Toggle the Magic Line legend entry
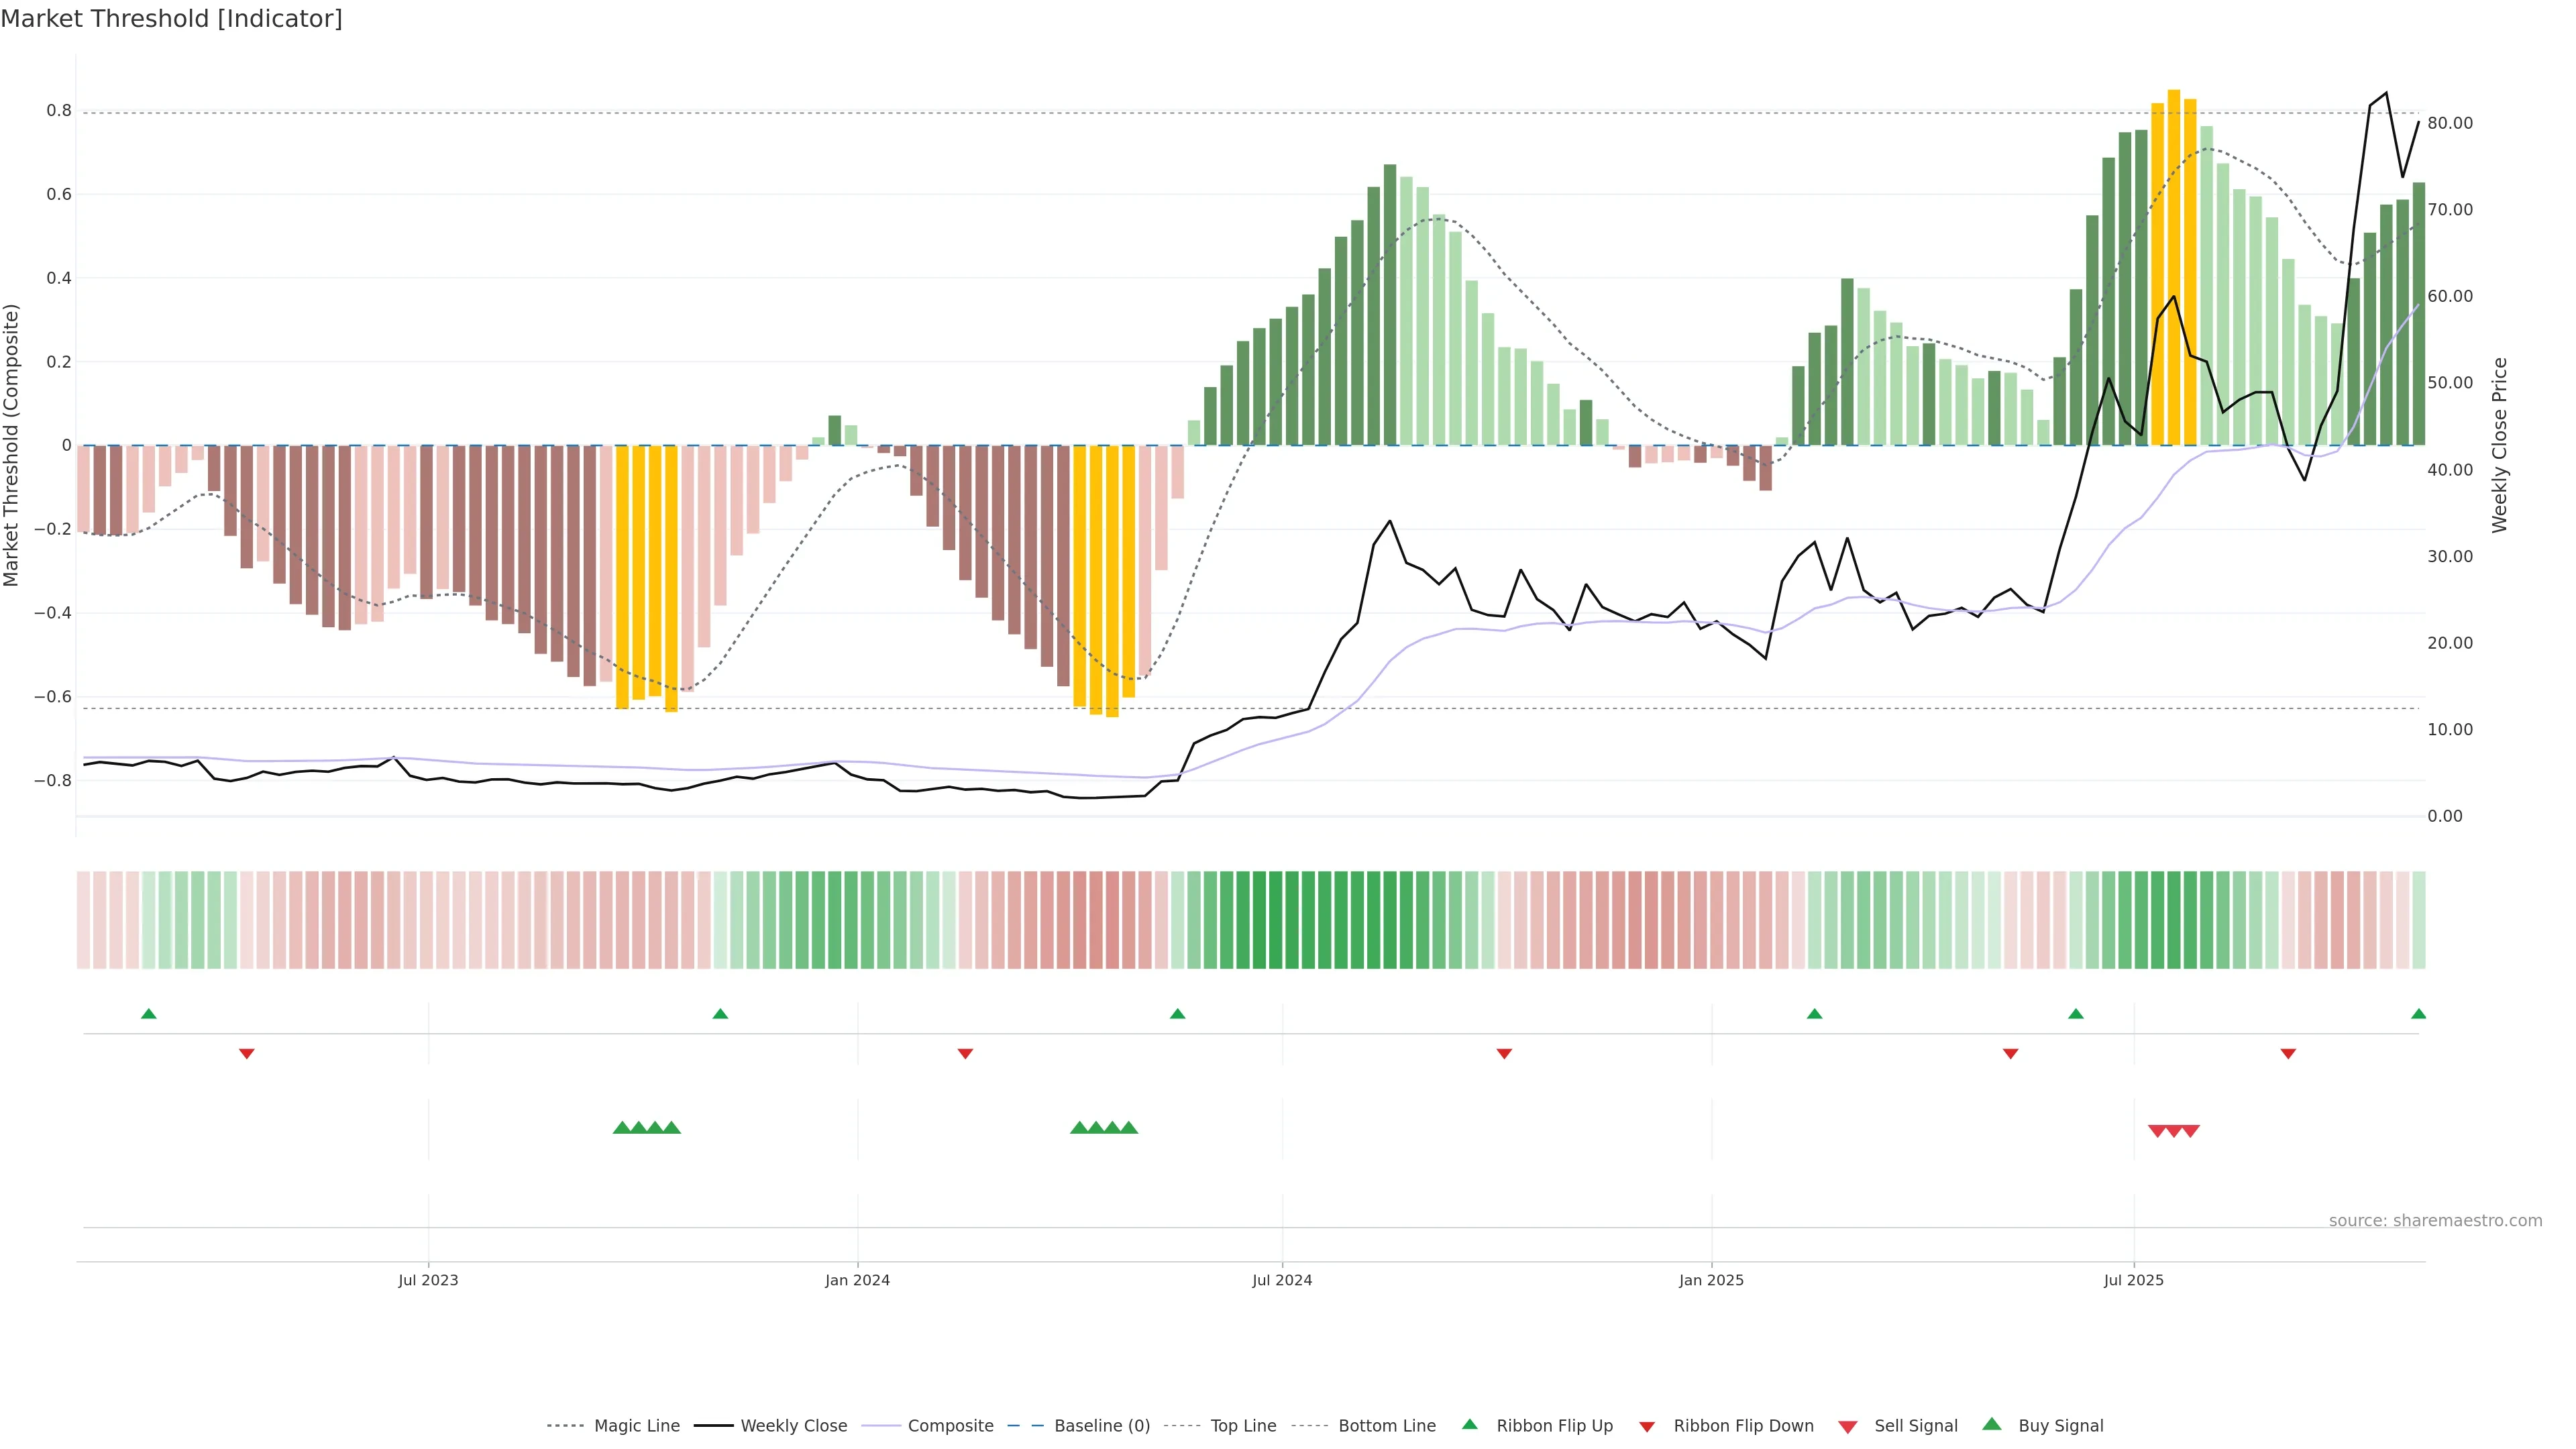 pos(636,1426)
